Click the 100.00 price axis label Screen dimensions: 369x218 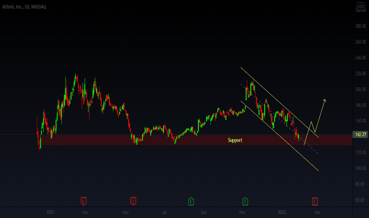361,168
